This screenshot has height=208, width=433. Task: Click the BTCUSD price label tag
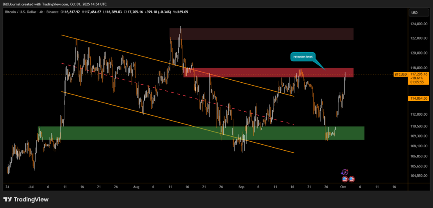[x=400, y=74]
